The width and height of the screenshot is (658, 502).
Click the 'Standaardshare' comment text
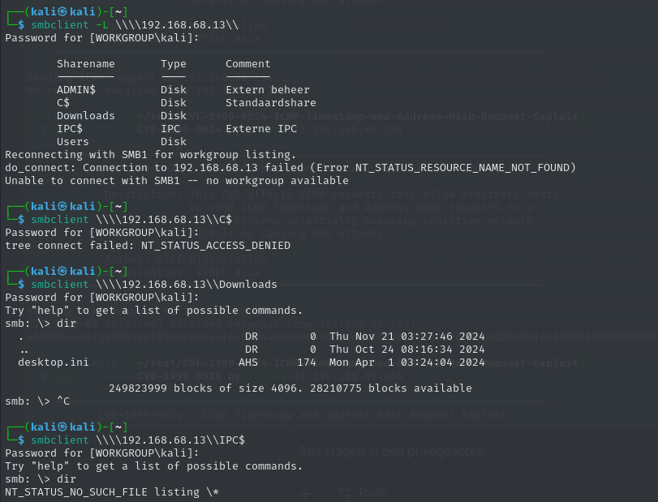pyautogui.click(x=271, y=102)
